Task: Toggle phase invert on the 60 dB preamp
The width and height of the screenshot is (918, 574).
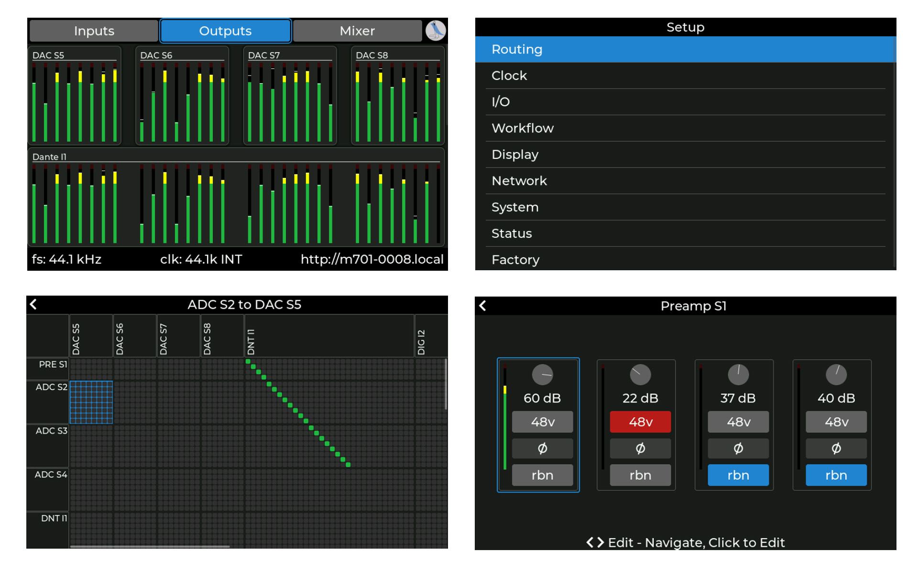Action: (542, 448)
